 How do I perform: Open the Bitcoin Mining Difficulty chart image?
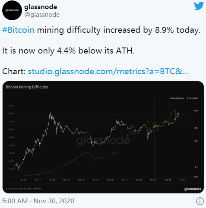(x=103, y=137)
